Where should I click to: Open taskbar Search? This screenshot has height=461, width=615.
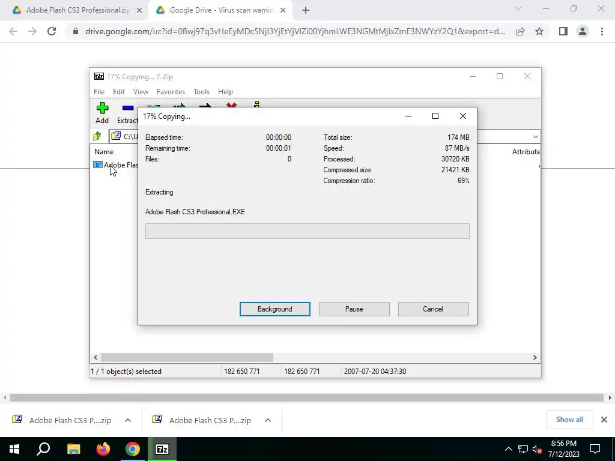point(43,449)
